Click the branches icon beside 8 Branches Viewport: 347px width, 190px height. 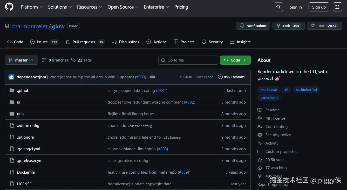[44, 60]
